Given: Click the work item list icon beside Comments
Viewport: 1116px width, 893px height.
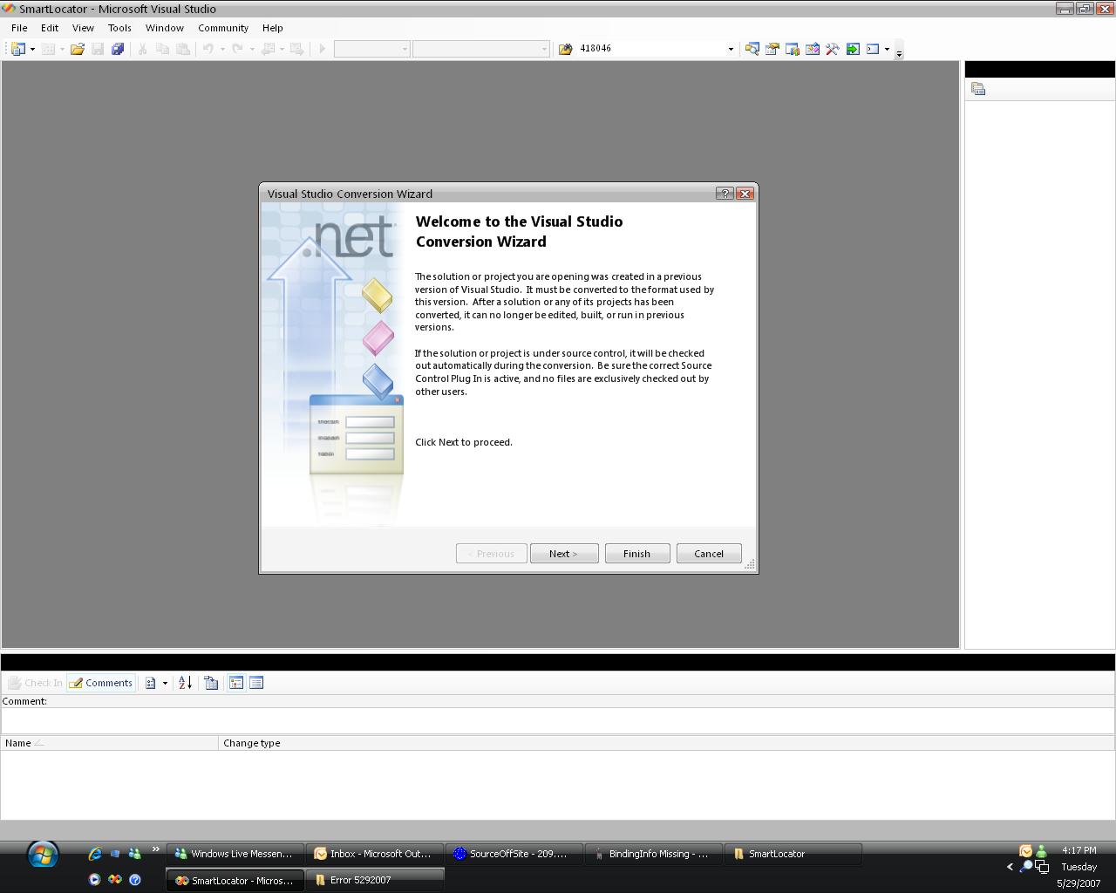Looking at the screenshot, I should click(x=151, y=683).
